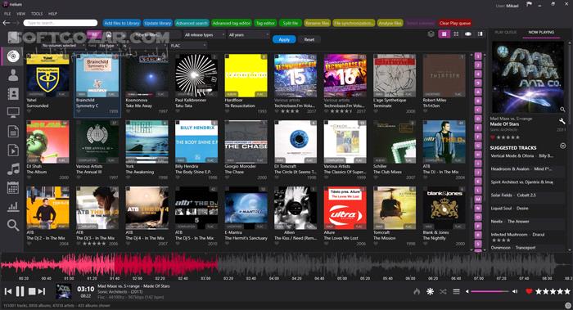Toggle favorite heart under Made Of Stars

[x=493, y=137]
